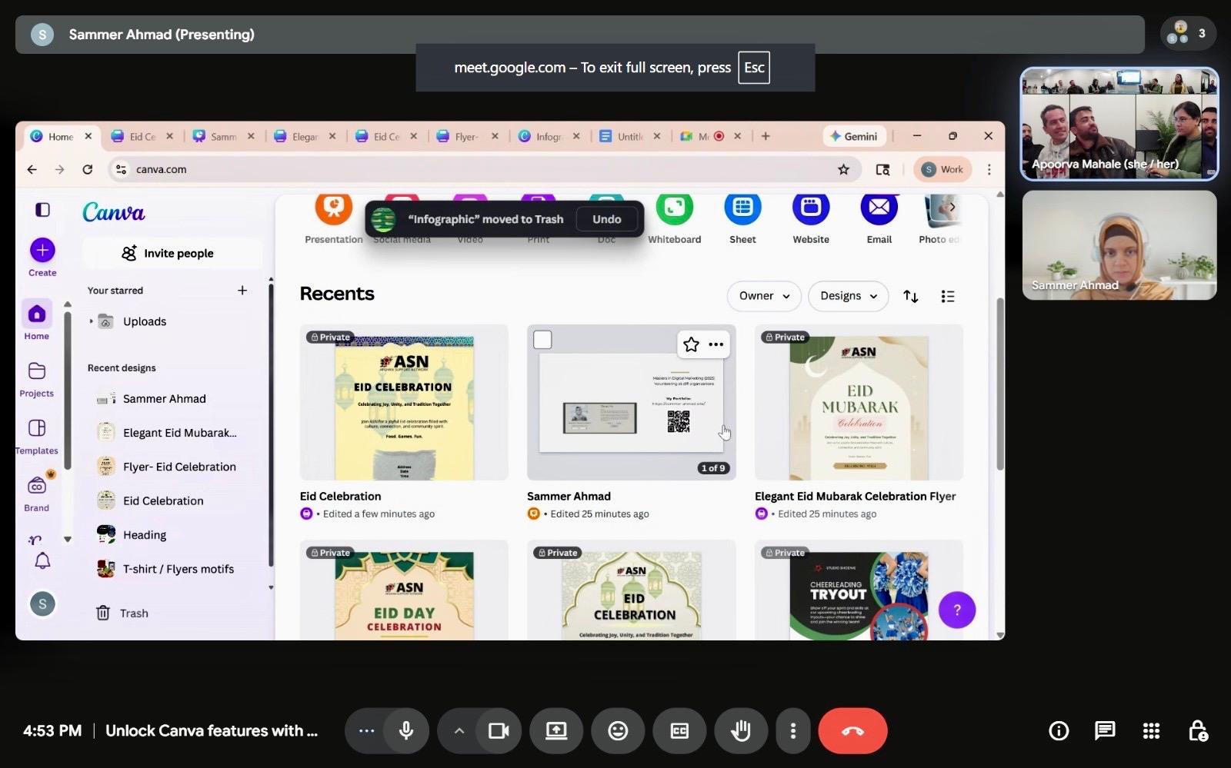1231x768 pixels.
Task: Expand Meet audio video settings chevron
Action: [x=459, y=730]
